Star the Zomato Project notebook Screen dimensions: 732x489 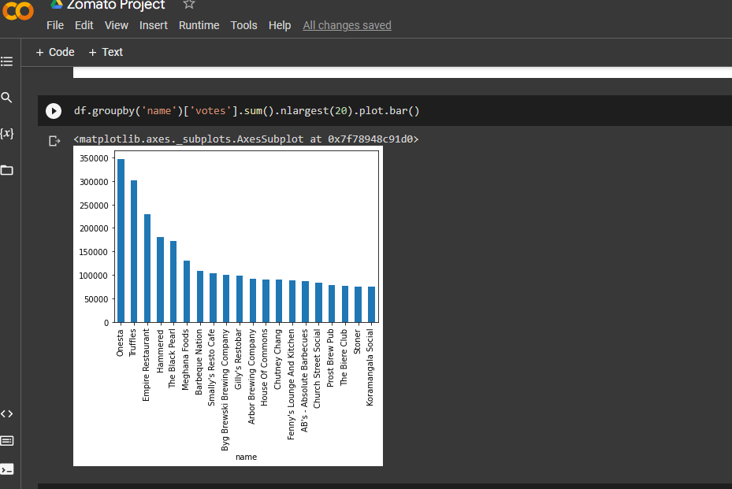(x=188, y=4)
